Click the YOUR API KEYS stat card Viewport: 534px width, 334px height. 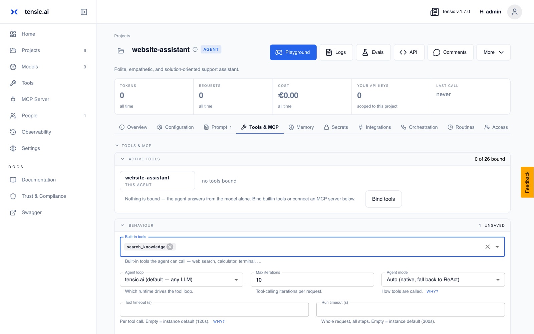(x=391, y=97)
